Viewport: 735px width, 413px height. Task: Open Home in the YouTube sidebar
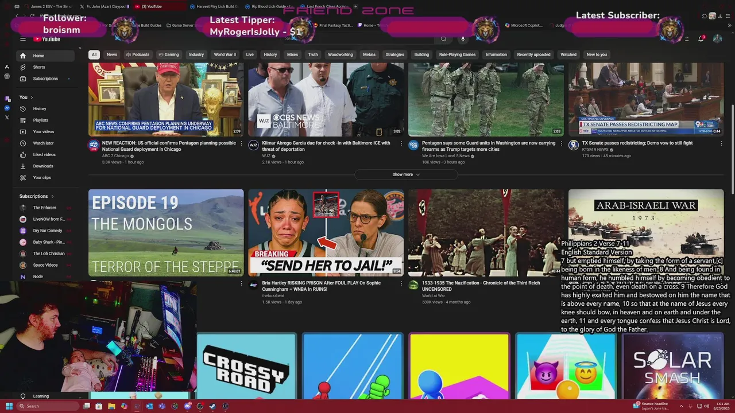click(46, 56)
